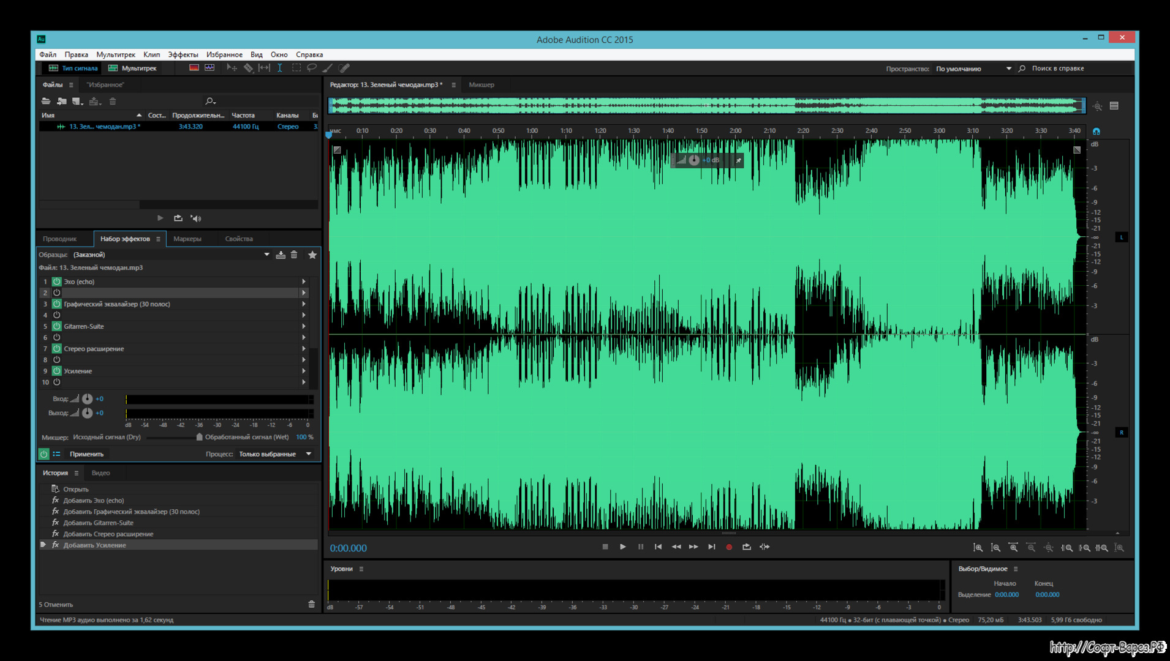Toggle the Усиление effect power state
Screen dimensions: 1170x661
coord(56,371)
